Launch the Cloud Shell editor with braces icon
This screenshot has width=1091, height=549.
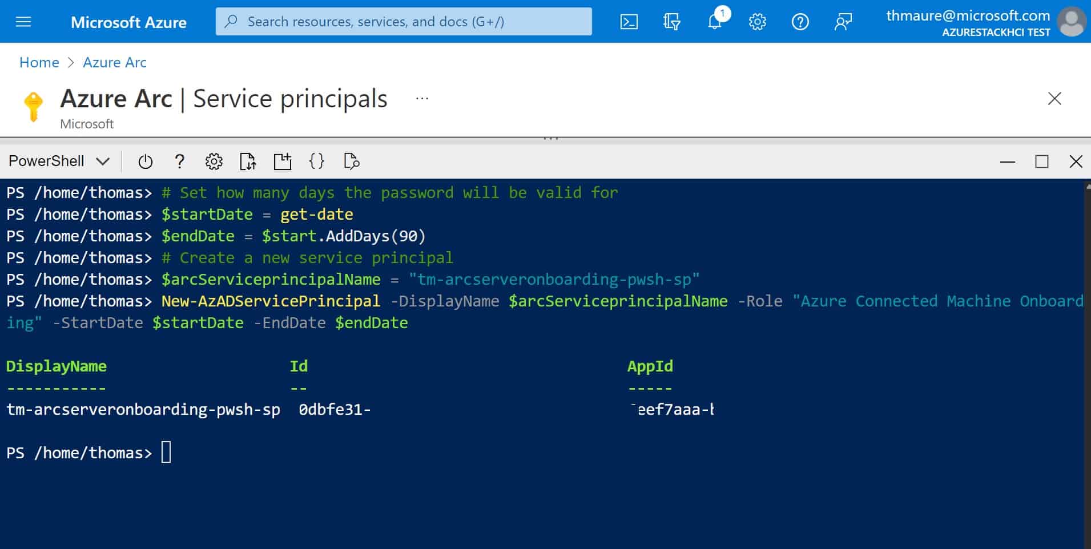317,161
